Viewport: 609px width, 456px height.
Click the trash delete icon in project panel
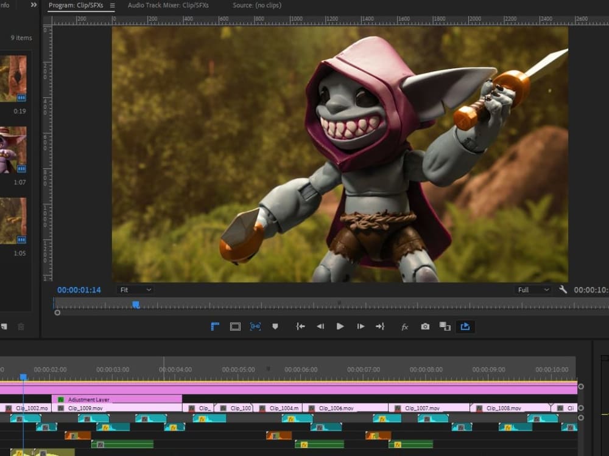tap(21, 326)
